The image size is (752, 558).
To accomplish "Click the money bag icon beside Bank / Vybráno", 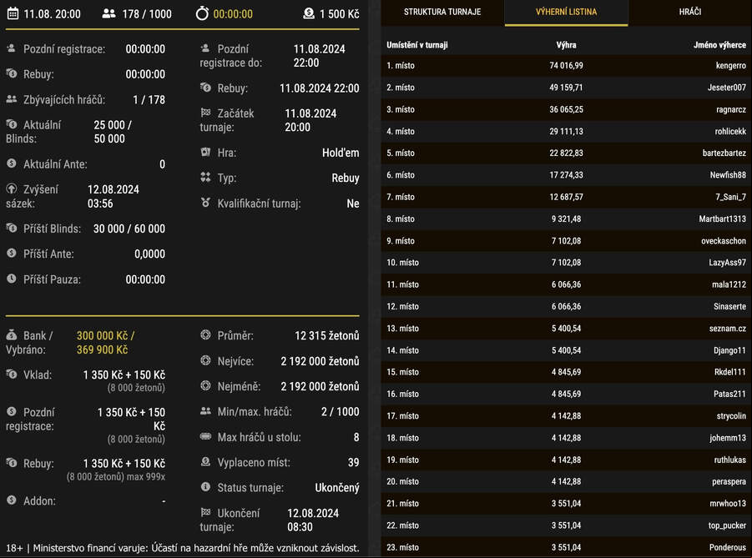I will (x=12, y=335).
